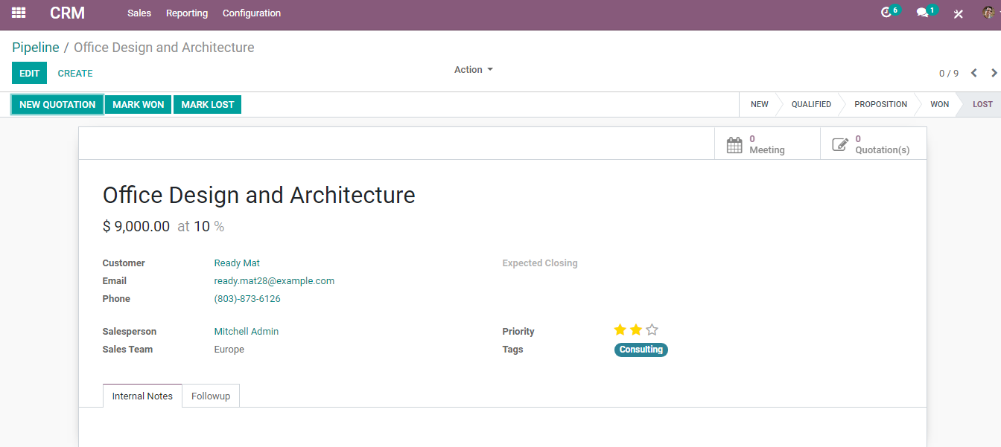Set priority to two stars
The image size is (1001, 447).
[x=636, y=330]
